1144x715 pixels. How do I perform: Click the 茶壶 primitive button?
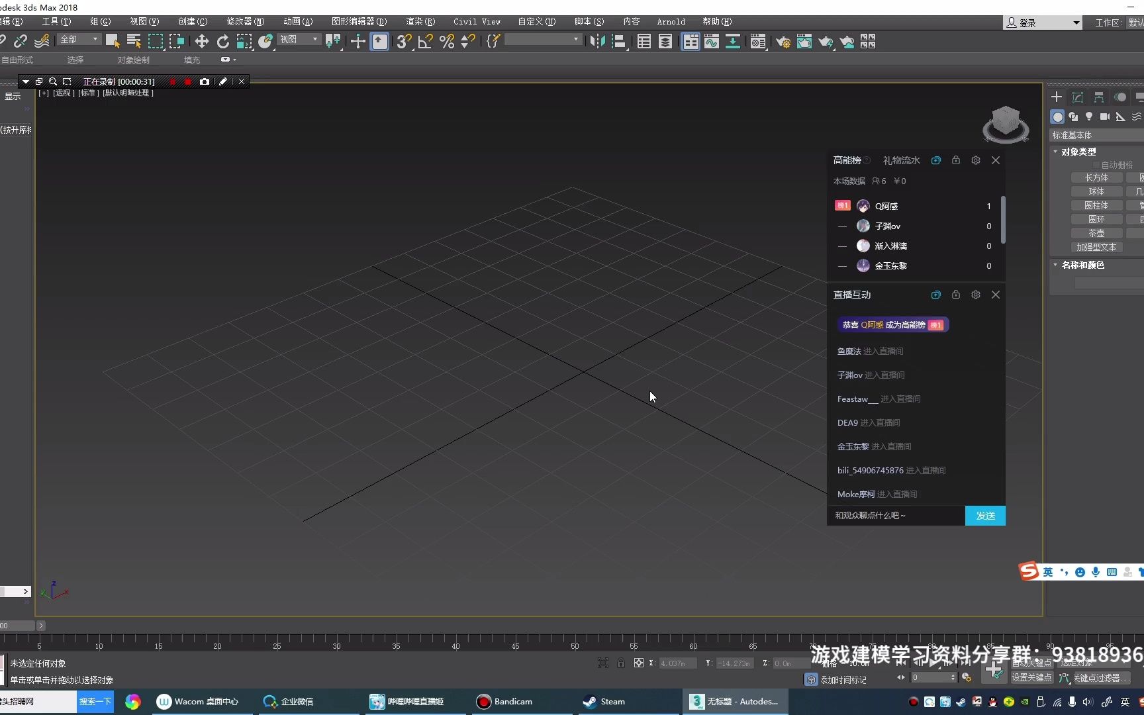pos(1097,232)
